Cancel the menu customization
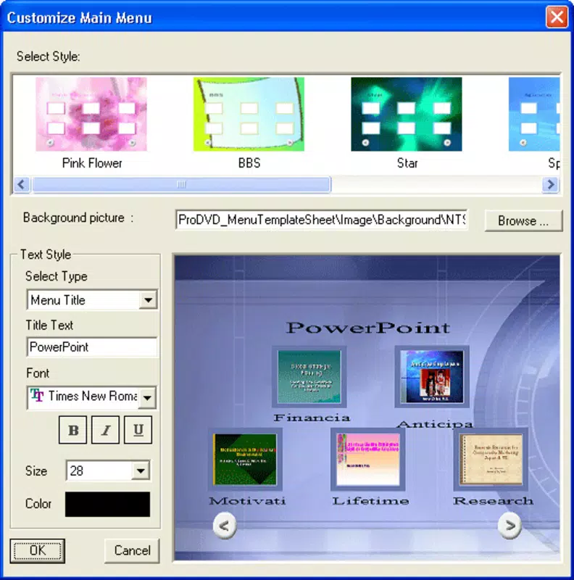The height and width of the screenshot is (580, 574). click(x=132, y=551)
